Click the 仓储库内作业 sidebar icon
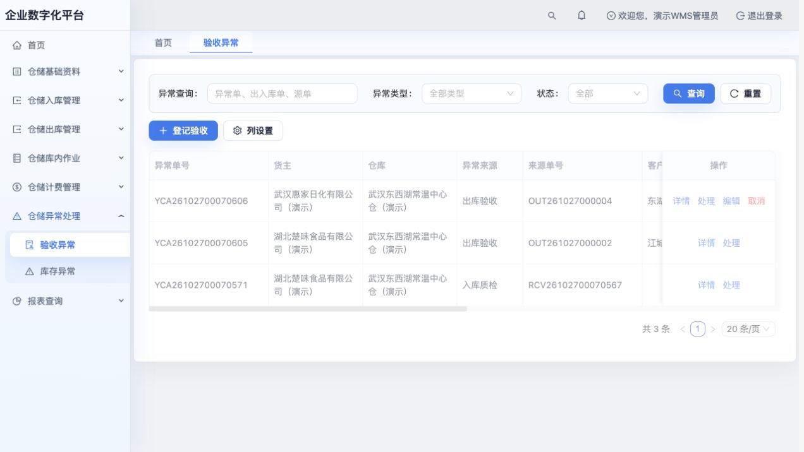Screen dimensions: 804x452 click(x=17, y=158)
